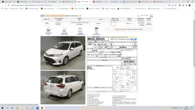This screenshot has height=110, width=195.
Task: Bookmark this page with the star icon
Action: coord(176,5)
